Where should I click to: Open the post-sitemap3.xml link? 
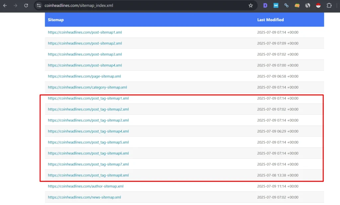point(85,54)
